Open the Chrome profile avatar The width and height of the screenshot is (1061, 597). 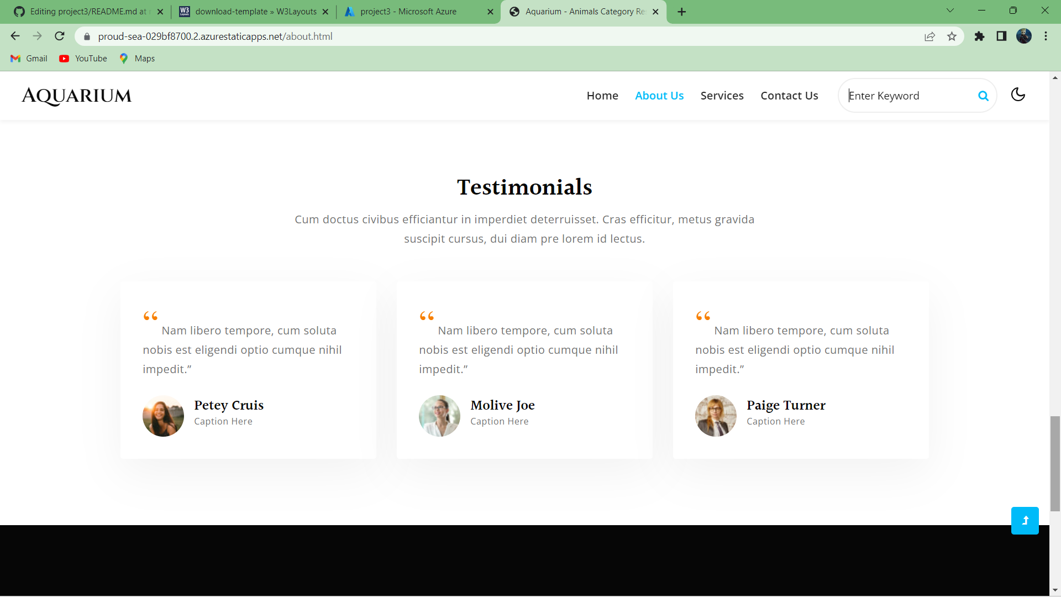pos(1025,36)
